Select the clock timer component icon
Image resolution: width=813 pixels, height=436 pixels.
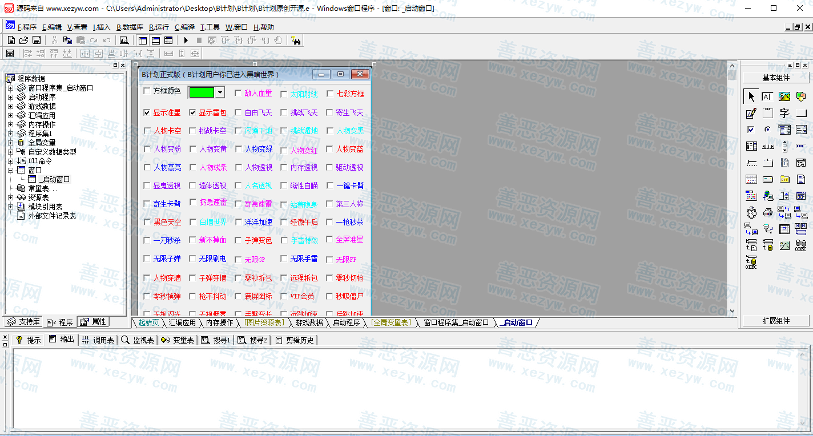point(751,213)
